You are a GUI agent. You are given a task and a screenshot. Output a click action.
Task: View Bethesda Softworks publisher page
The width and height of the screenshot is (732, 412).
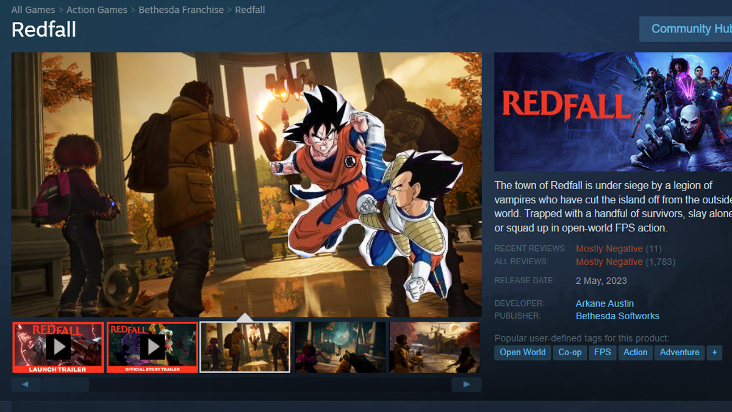point(617,316)
